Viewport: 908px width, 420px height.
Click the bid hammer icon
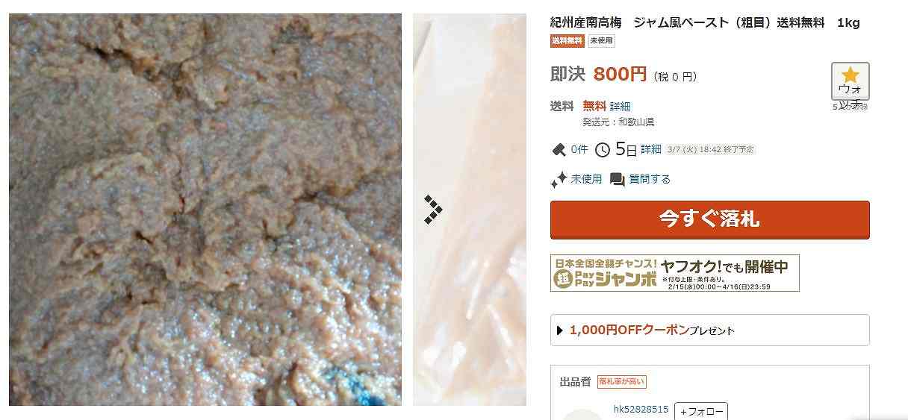point(559,150)
